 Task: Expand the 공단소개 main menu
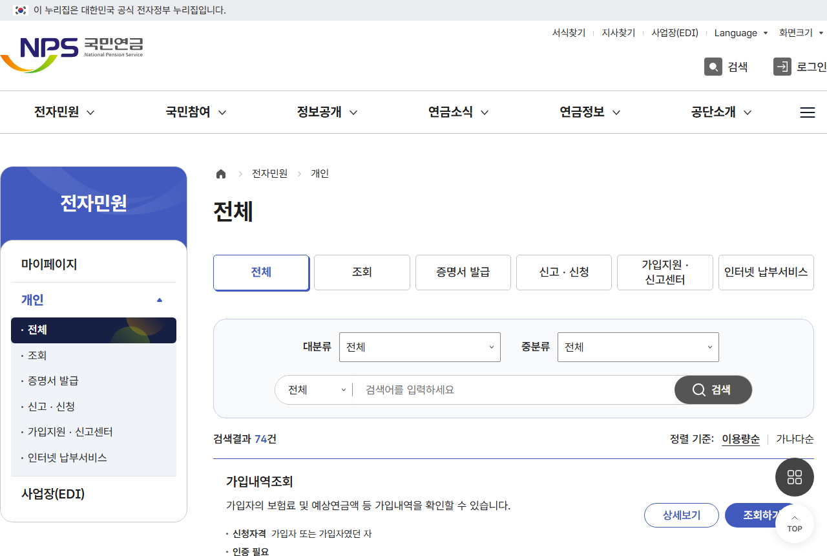click(721, 112)
